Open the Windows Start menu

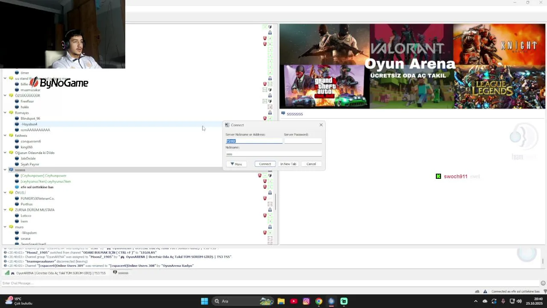204,301
